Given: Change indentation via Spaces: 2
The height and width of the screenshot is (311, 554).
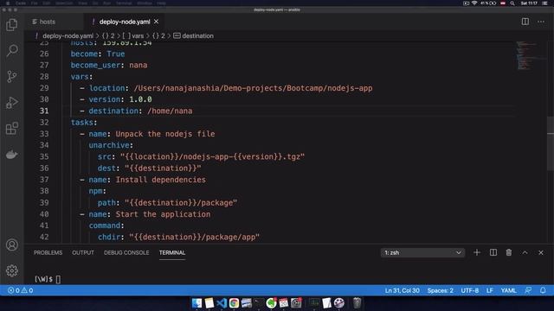Looking at the screenshot, I should point(440,290).
